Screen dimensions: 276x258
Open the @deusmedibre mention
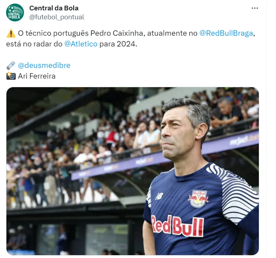coord(44,65)
